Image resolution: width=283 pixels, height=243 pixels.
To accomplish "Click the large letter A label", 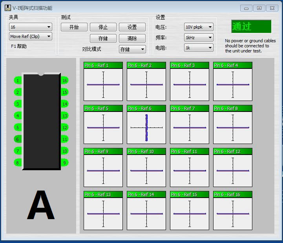I will point(41,205).
